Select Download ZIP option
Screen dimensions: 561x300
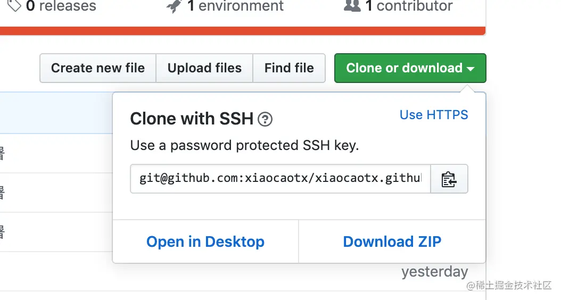point(392,241)
